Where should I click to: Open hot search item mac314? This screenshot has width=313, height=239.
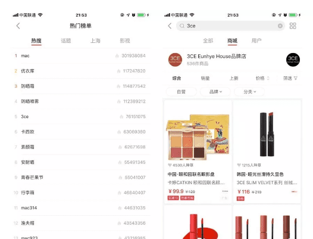(81, 208)
